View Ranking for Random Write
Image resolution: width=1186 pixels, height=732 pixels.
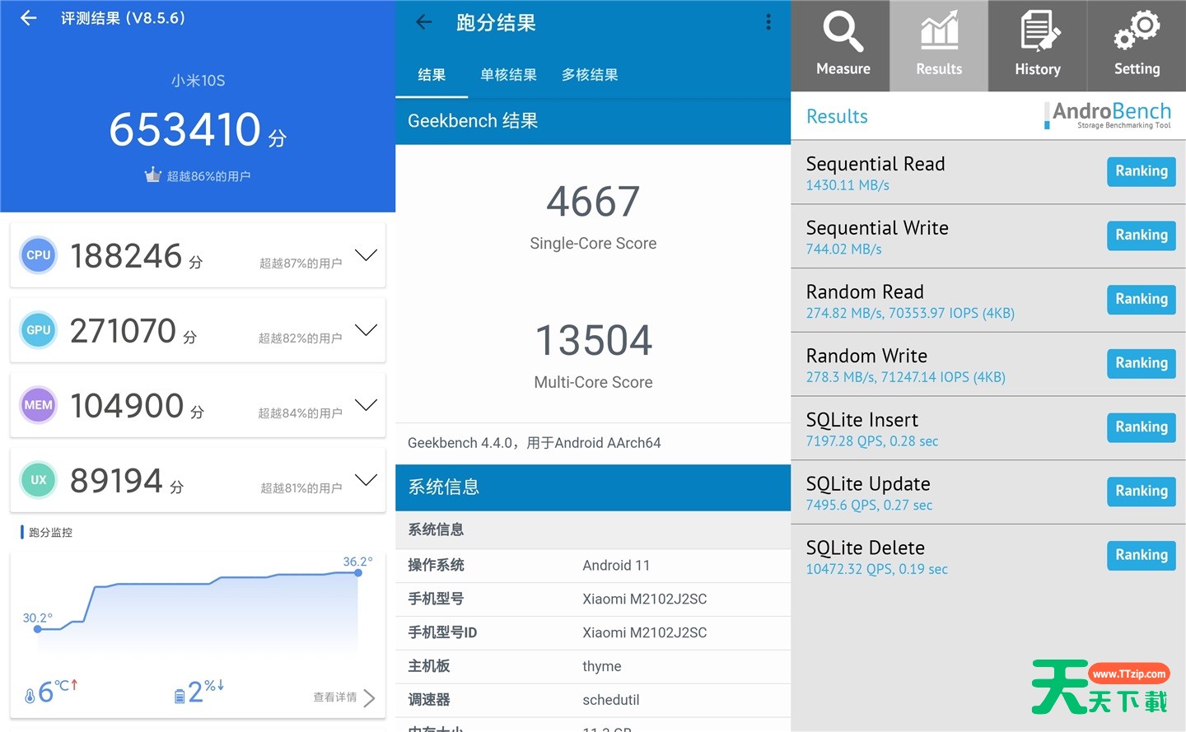(1142, 363)
